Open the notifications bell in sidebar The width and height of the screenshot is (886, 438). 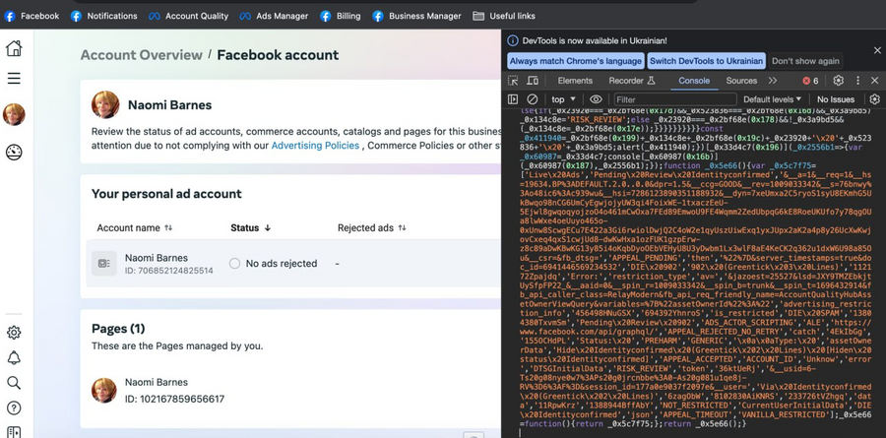[14, 357]
